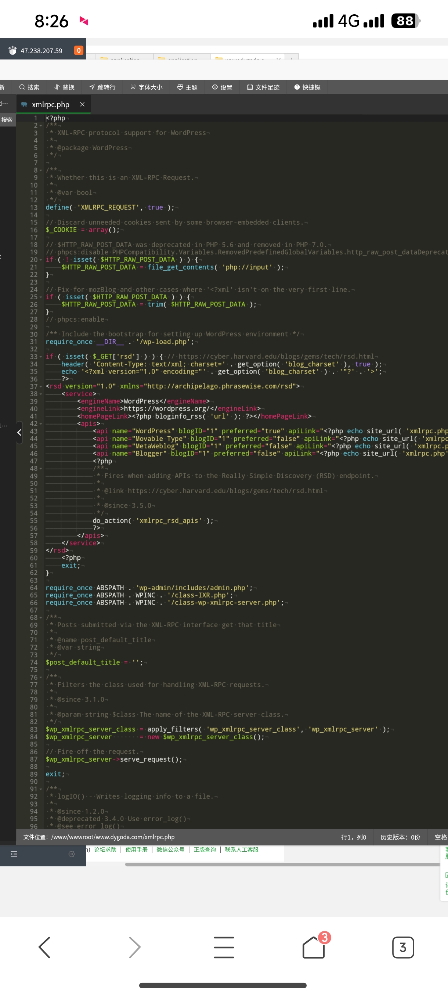Click the file path in status bar
448x996 pixels.
click(x=99, y=837)
